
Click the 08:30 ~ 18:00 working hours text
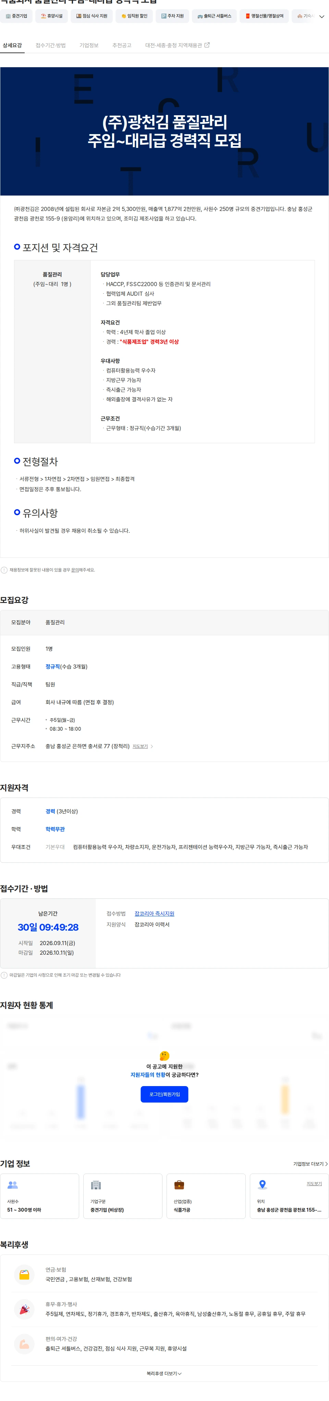(x=65, y=729)
